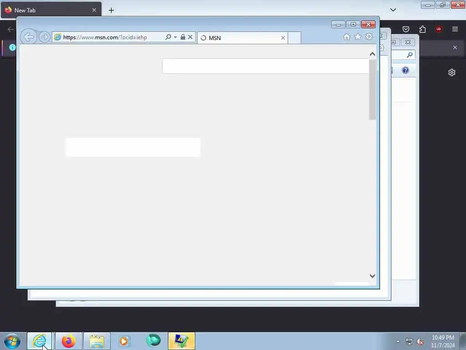Image resolution: width=466 pixels, height=350 pixels.
Task: Open the address bar search magnifier
Action: [x=168, y=37]
